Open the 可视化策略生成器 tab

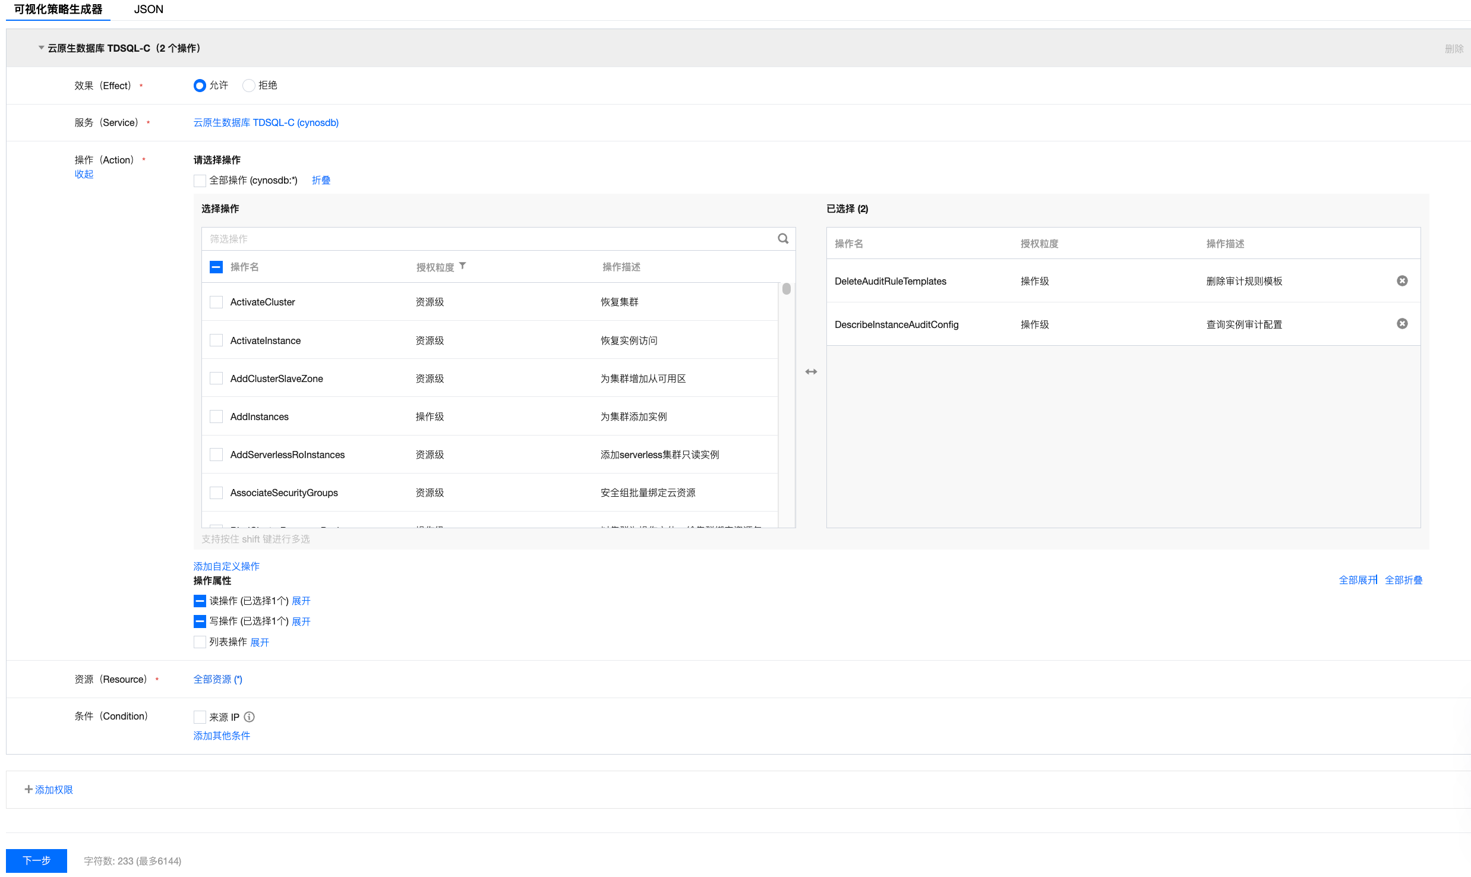click(x=58, y=10)
